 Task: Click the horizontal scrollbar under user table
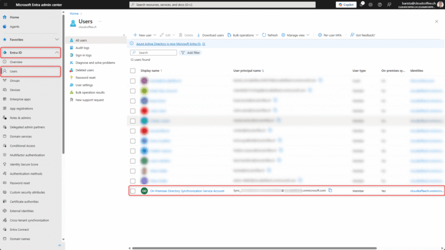pos(254,248)
